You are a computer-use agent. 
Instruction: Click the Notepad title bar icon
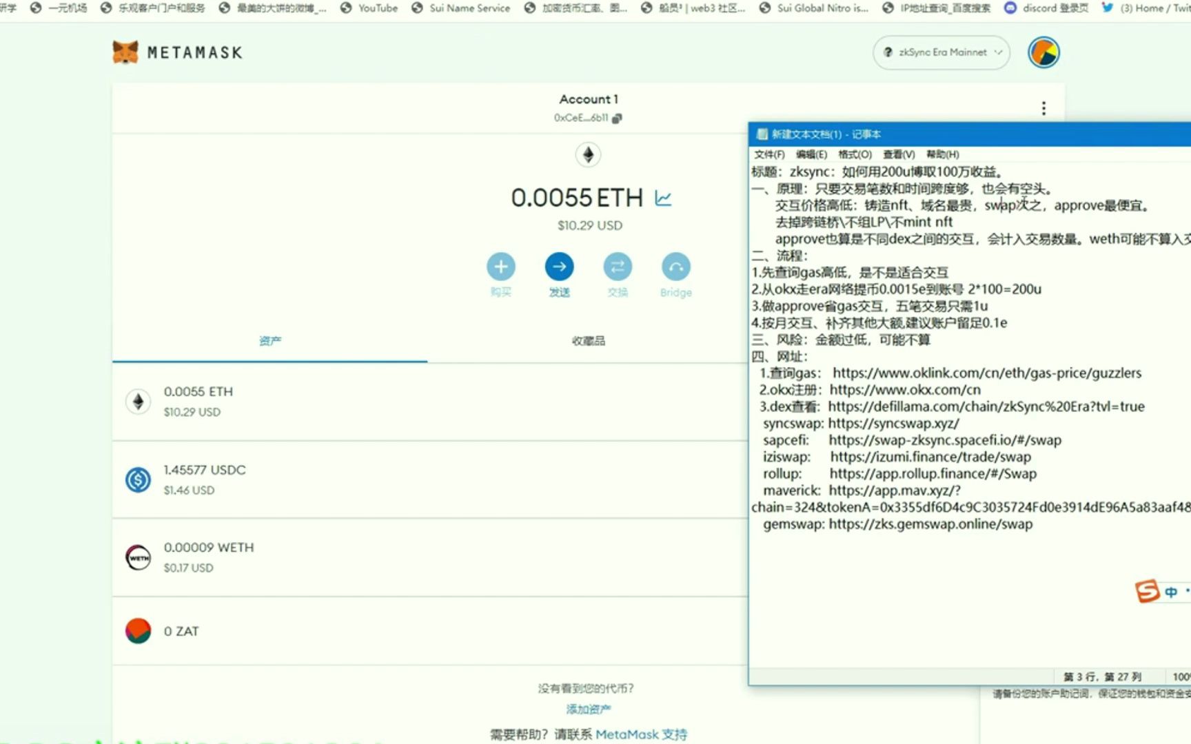[762, 134]
